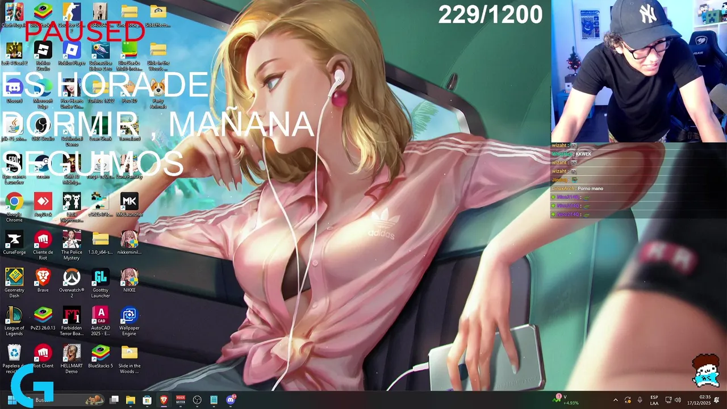Open the Clash Royale desktop shortcut

pyautogui.click(x=14, y=15)
